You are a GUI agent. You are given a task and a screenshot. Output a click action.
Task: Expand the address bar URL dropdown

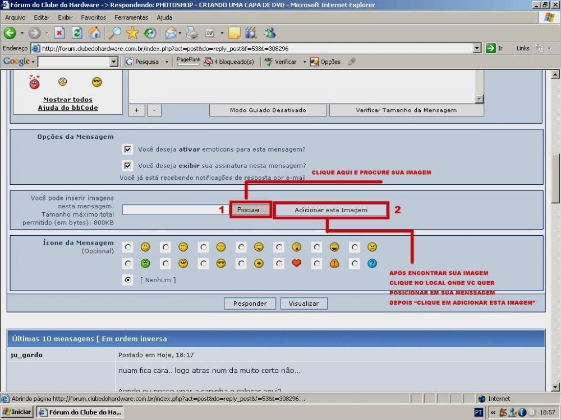[477, 48]
